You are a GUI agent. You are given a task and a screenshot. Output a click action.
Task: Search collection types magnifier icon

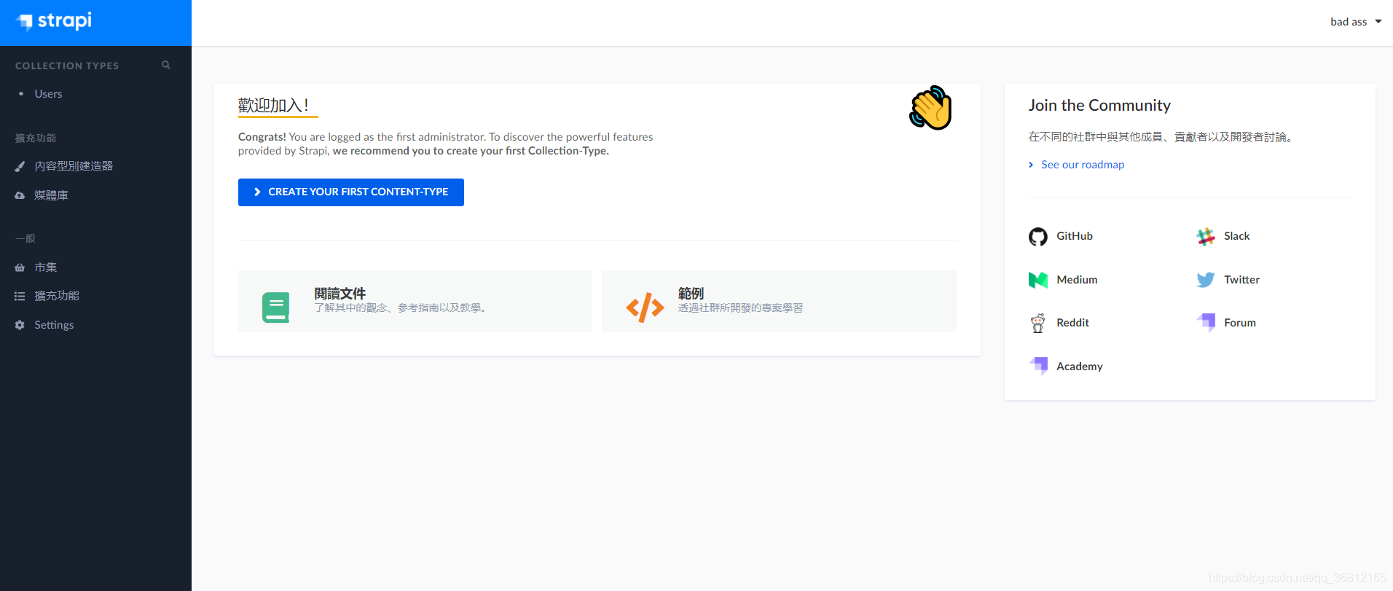point(166,65)
